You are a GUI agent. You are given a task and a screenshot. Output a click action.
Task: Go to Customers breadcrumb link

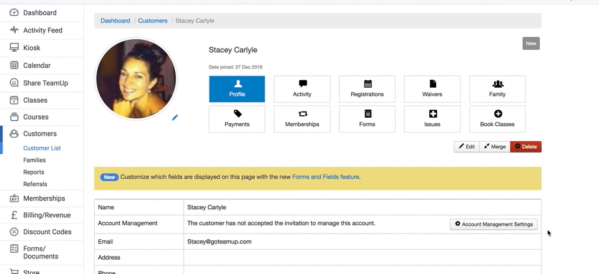152,21
